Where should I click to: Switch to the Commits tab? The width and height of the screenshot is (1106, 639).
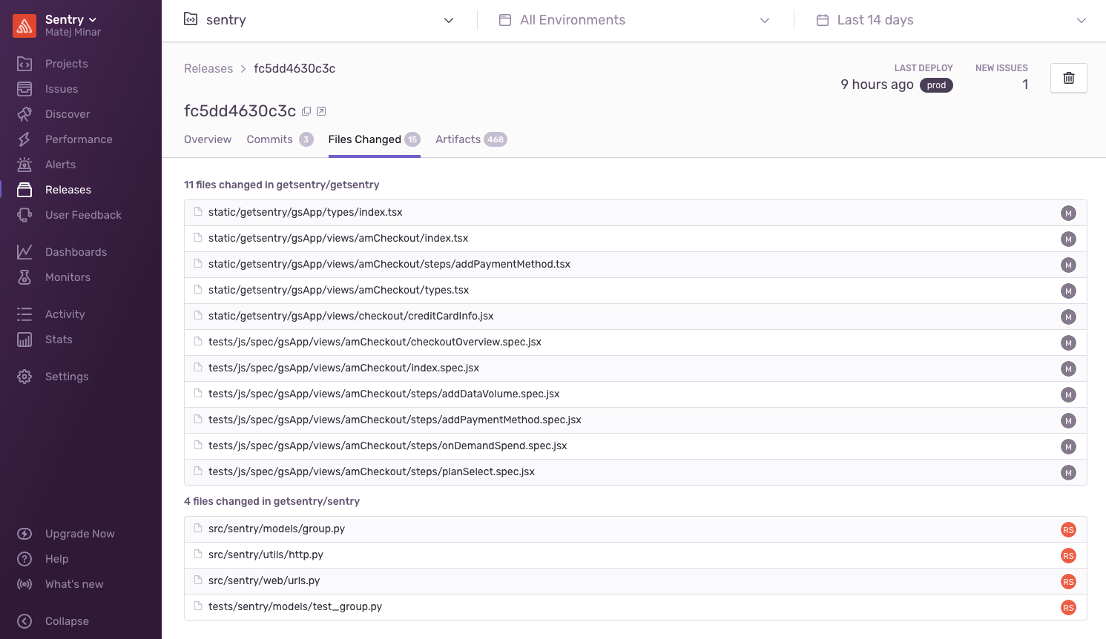click(x=280, y=139)
